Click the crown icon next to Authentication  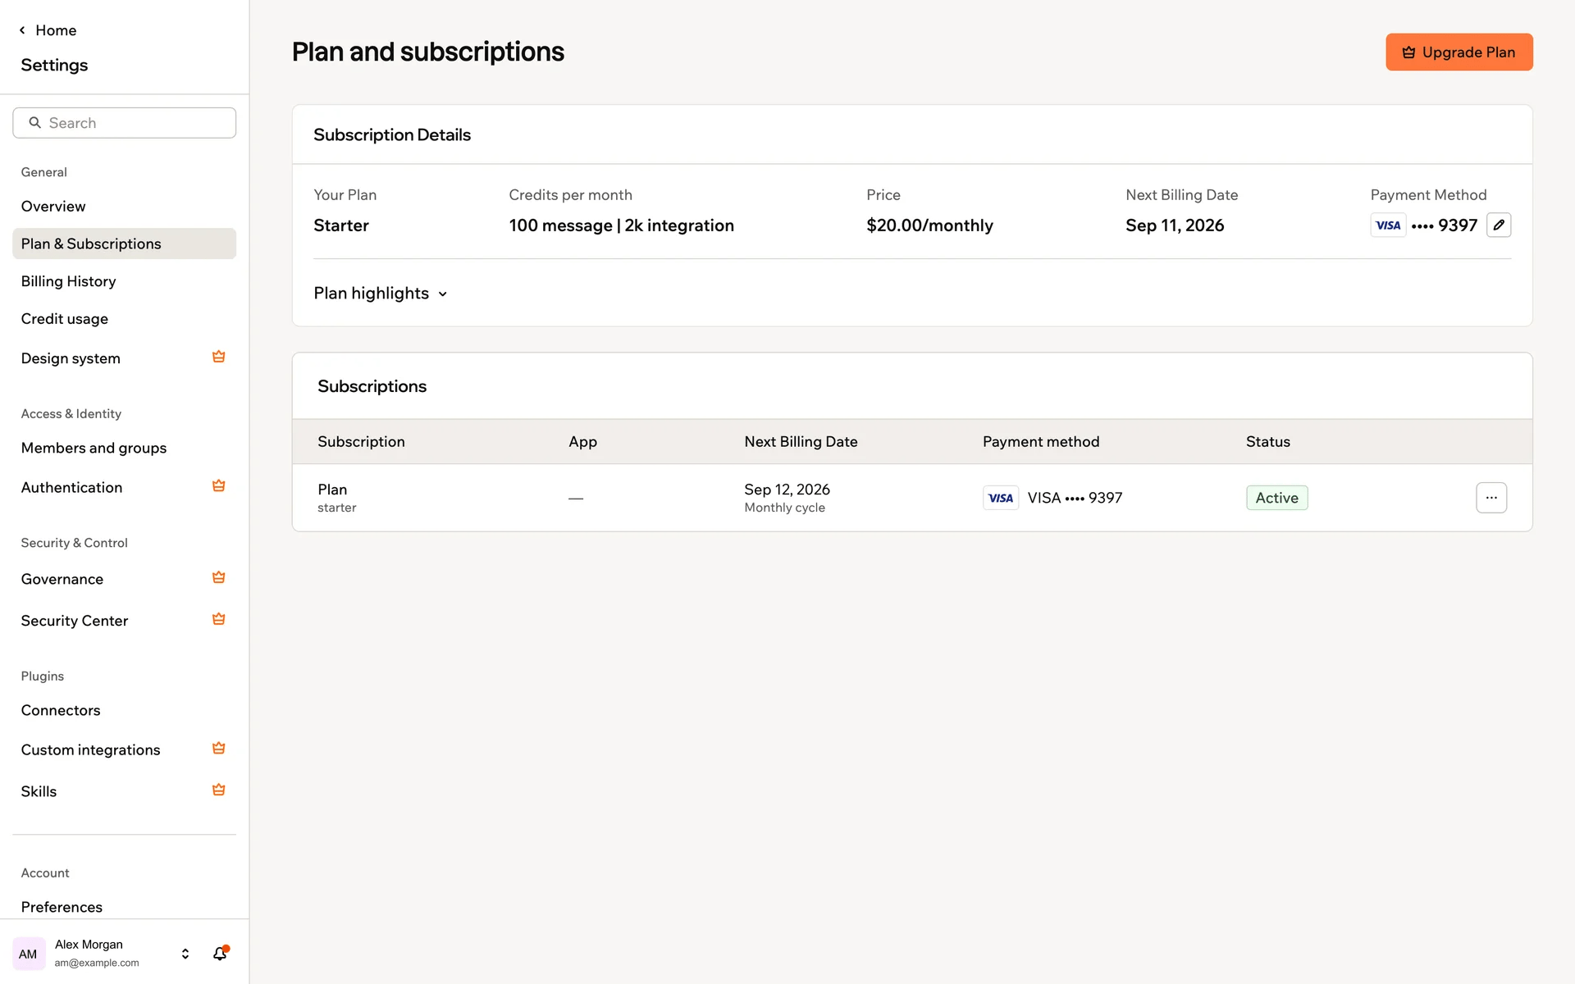(x=218, y=485)
